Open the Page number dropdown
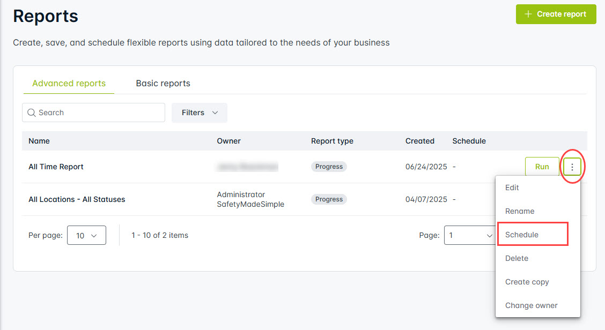Viewport: 605px width, 330px height. pyautogui.click(x=470, y=235)
